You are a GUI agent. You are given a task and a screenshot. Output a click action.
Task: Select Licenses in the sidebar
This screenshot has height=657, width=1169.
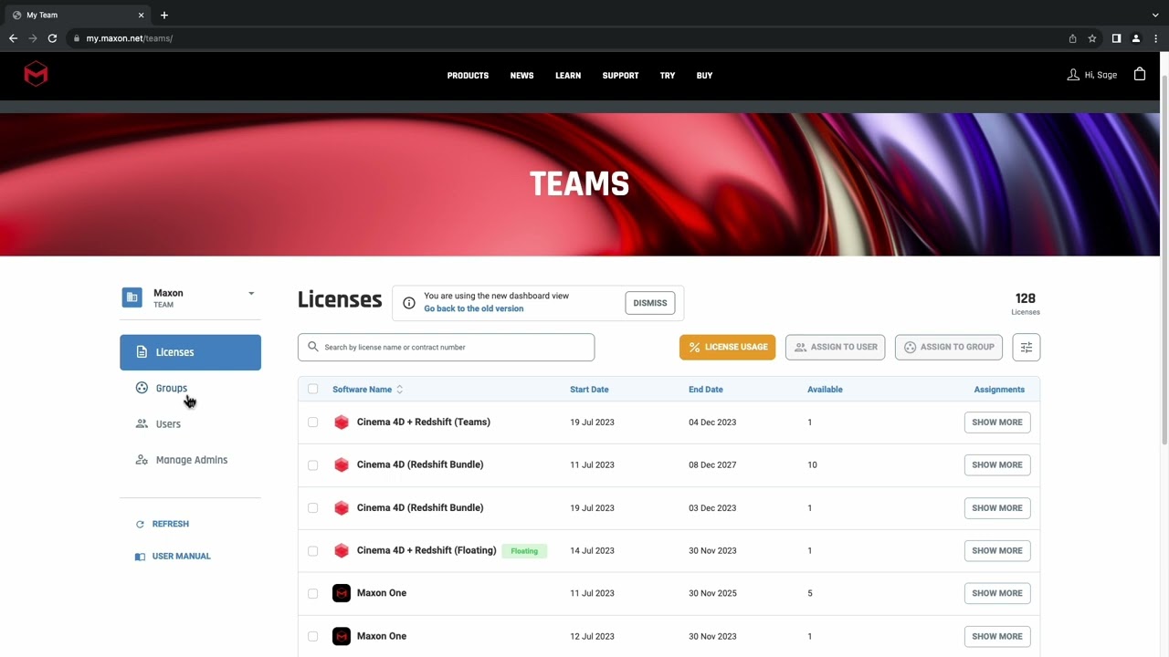[x=190, y=352]
